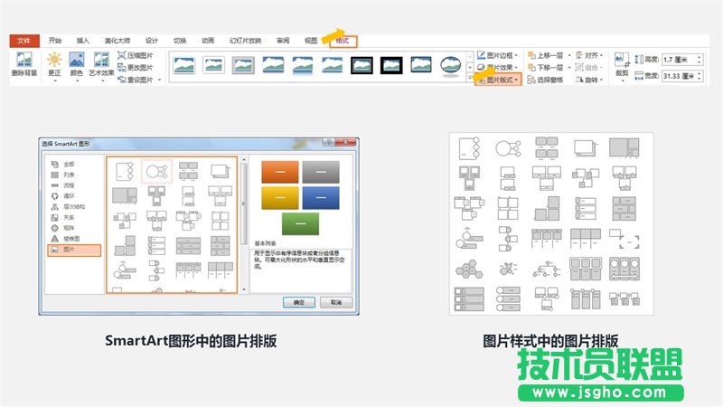Click the help question-mark button in SmartArt dialog

328,142
